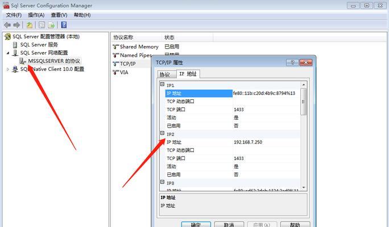
Task: Click the 协议名称 column header
Action: [136, 37]
